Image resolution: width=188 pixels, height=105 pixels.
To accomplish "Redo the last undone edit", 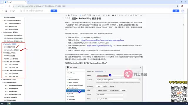I will 122,15.
